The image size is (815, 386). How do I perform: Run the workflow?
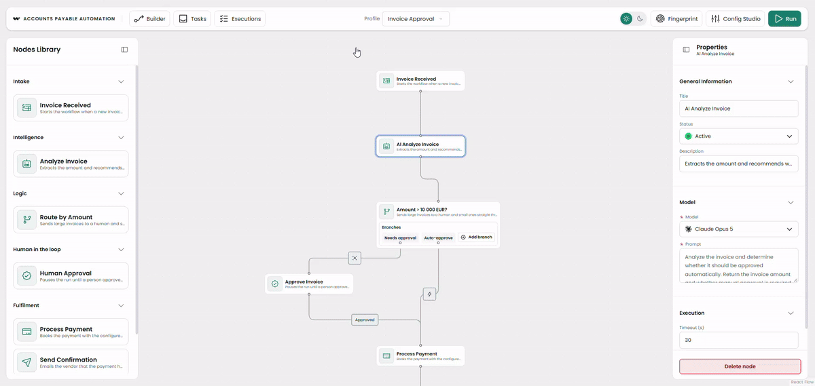click(x=784, y=19)
